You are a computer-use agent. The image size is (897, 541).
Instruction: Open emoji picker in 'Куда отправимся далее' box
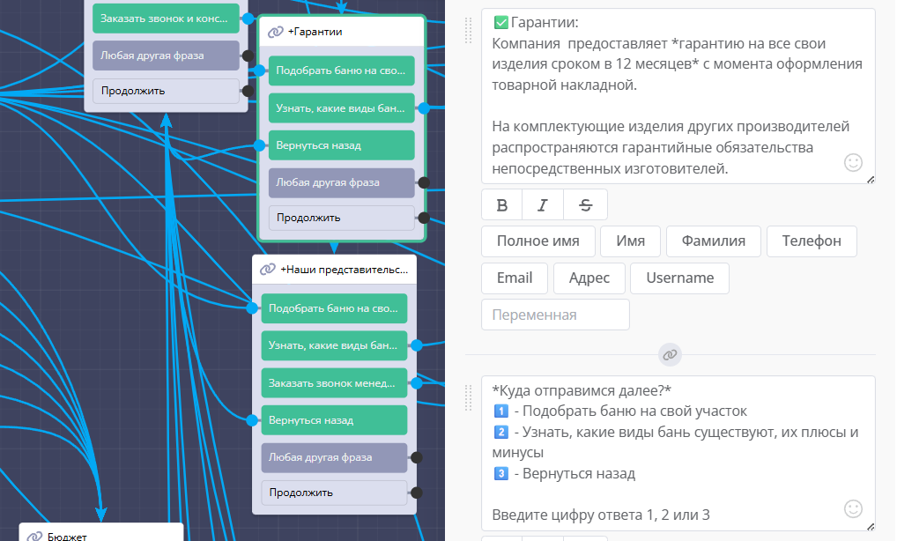[852, 508]
